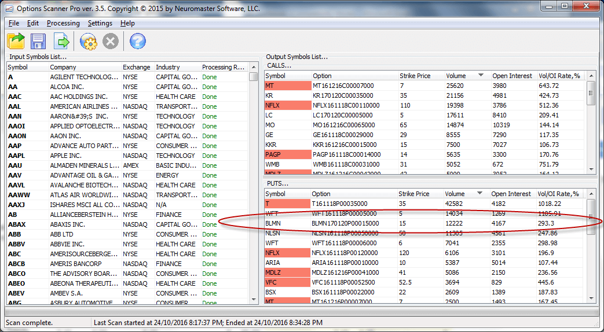This screenshot has height=332, width=604.
Task: Sort PUTS by Vol/OI Rate,% header
Action: [561, 194]
